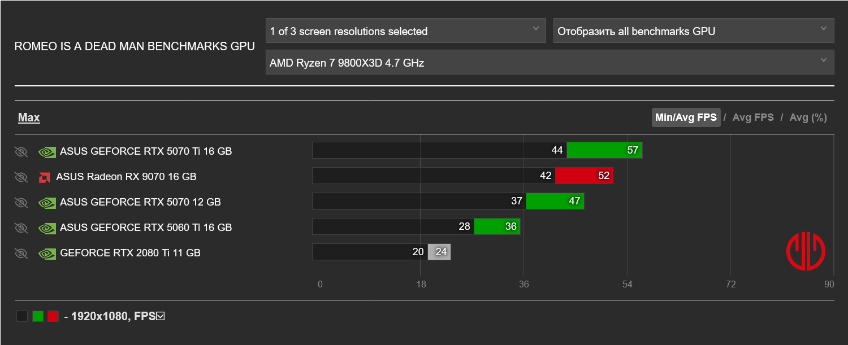Click the NVIDIA logo beside RTX 5060 Ti
The image size is (848, 345).
click(47, 228)
